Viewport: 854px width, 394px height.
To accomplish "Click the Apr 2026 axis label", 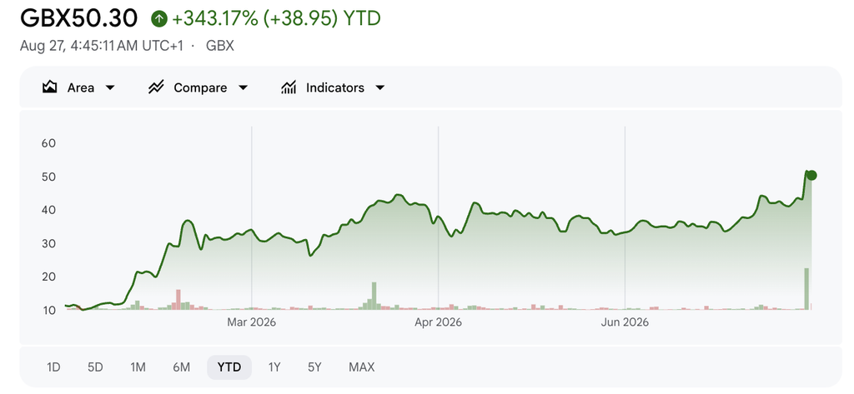I will 438,322.
